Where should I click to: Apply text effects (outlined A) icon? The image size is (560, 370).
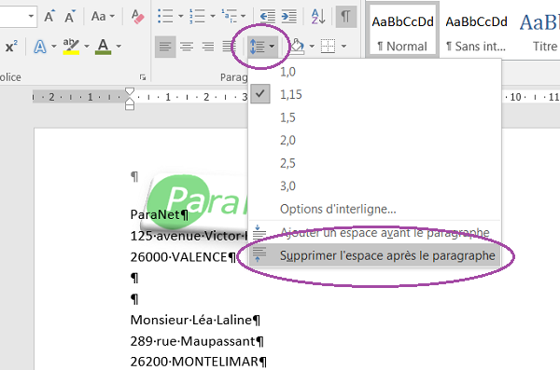tap(40, 47)
